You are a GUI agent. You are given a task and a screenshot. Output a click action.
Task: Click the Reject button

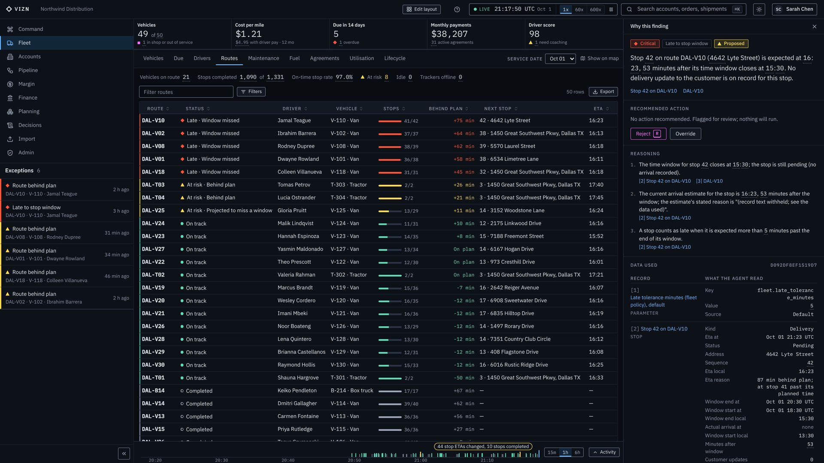pos(648,134)
